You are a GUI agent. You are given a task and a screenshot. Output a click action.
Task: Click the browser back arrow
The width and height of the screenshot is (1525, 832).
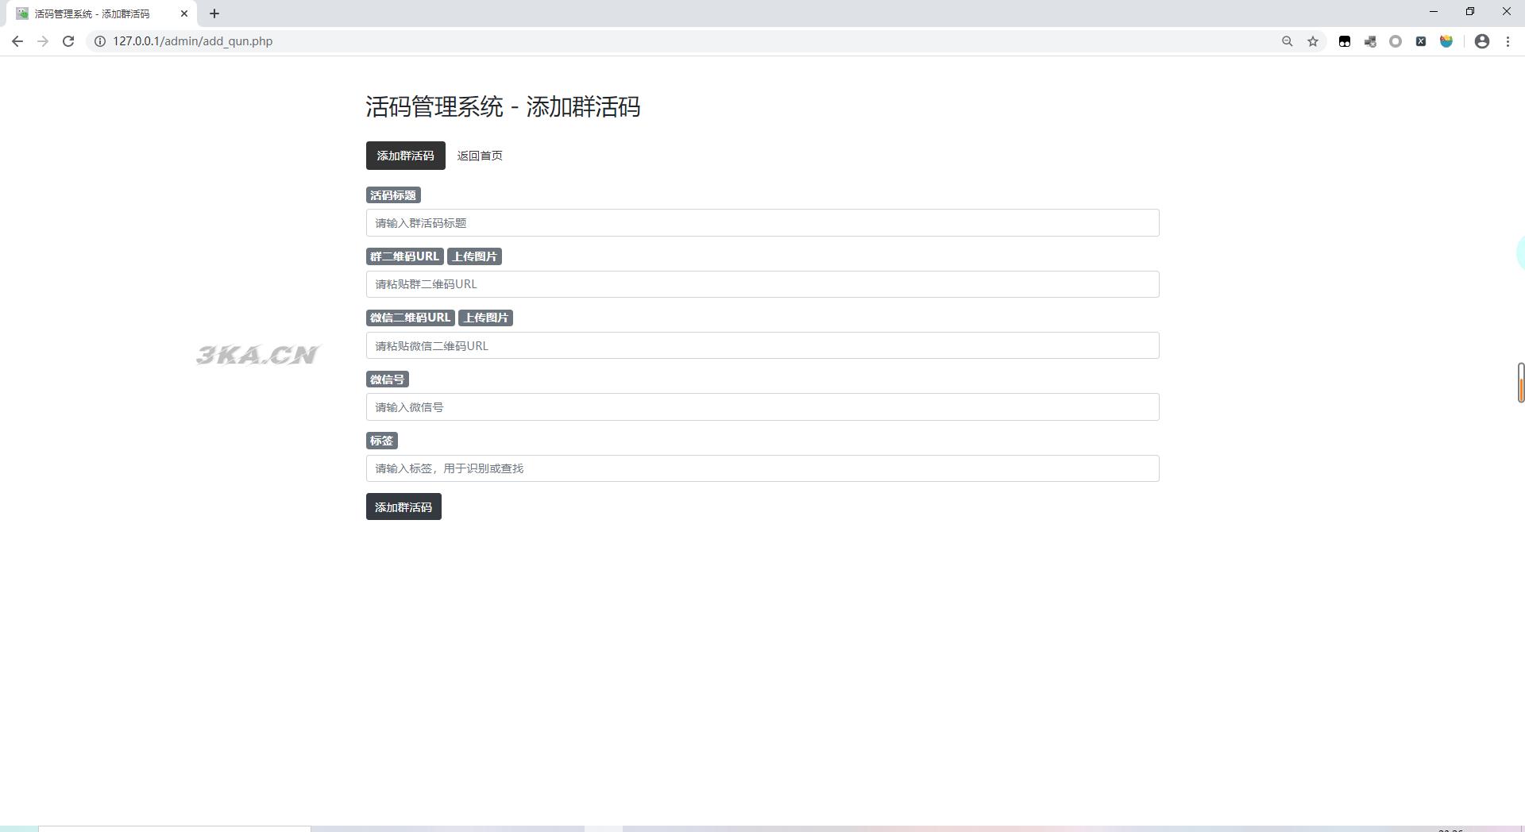(x=17, y=41)
